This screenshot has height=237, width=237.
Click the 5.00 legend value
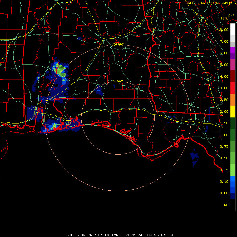pos(224,65)
